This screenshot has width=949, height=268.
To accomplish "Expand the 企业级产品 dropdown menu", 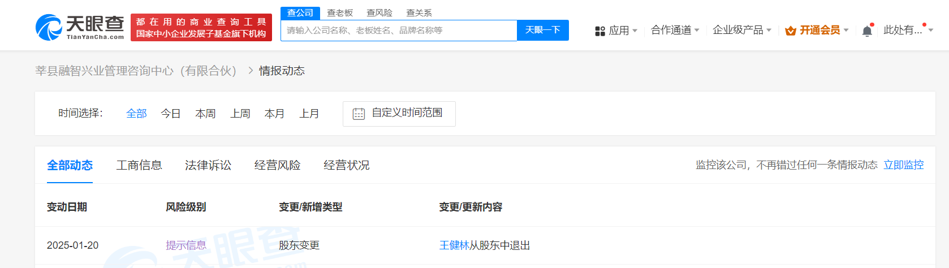I will [x=742, y=30].
